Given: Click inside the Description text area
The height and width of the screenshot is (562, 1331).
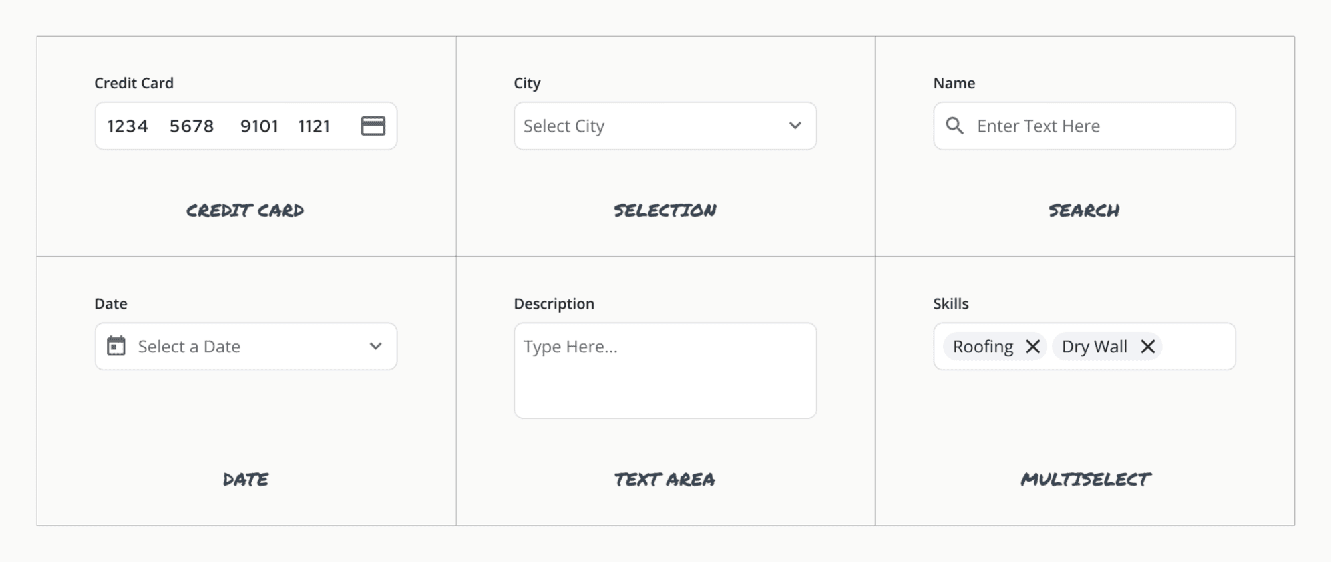Looking at the screenshot, I should 665,379.
